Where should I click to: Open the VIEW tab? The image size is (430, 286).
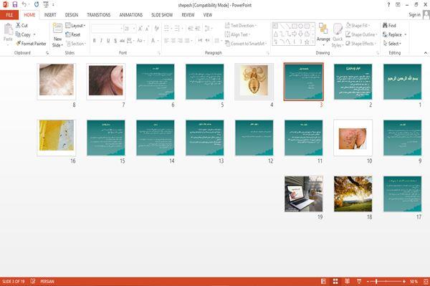click(x=208, y=15)
